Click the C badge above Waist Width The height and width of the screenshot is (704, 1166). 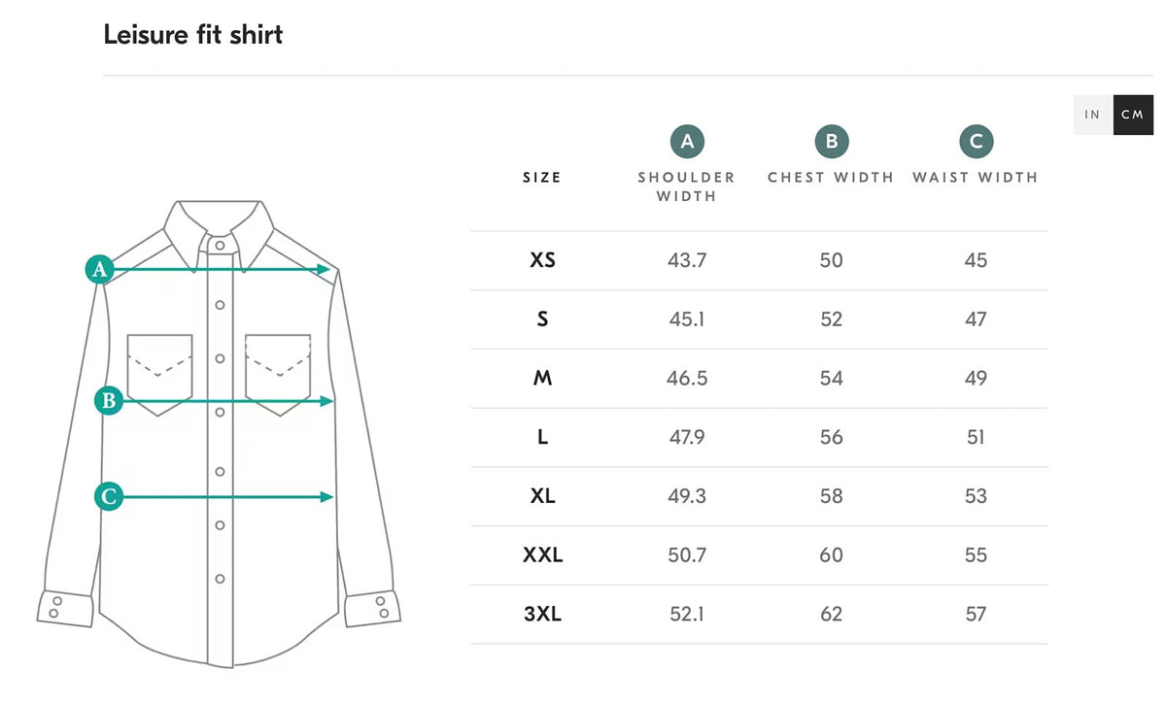(x=976, y=142)
